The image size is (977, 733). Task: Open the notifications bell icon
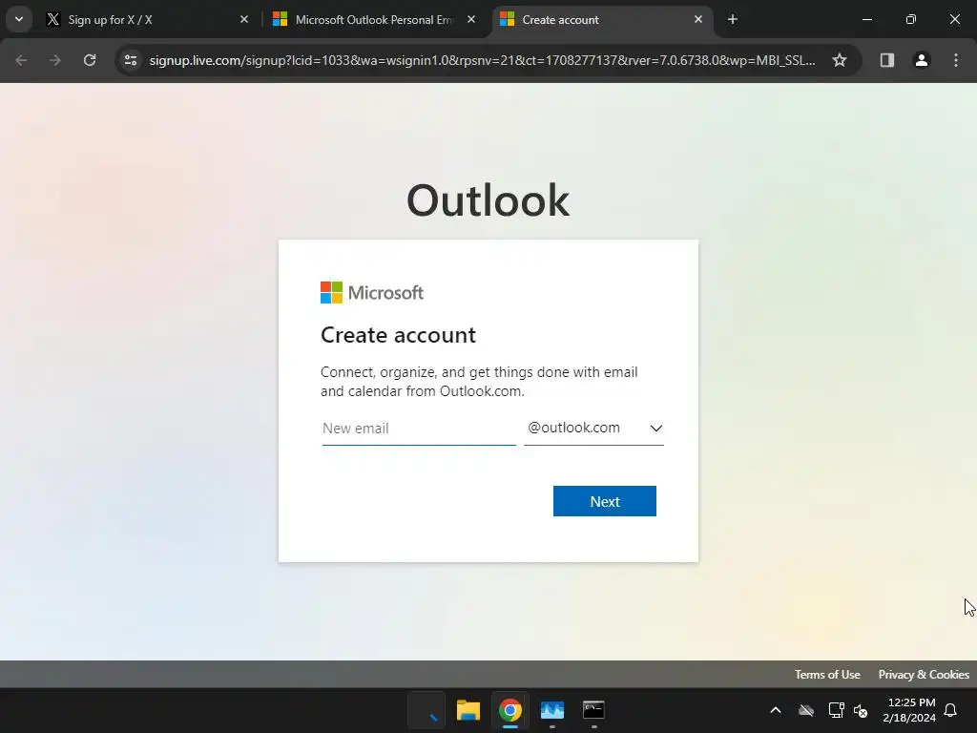951,710
